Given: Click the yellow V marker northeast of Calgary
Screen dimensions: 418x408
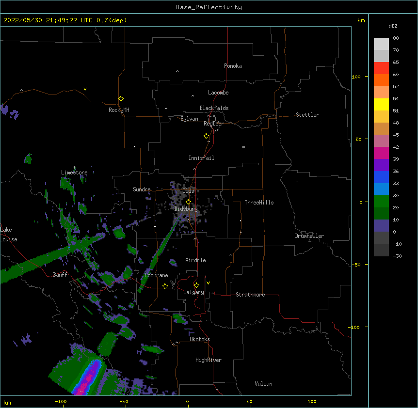Looking at the screenshot, I should (x=208, y=283).
